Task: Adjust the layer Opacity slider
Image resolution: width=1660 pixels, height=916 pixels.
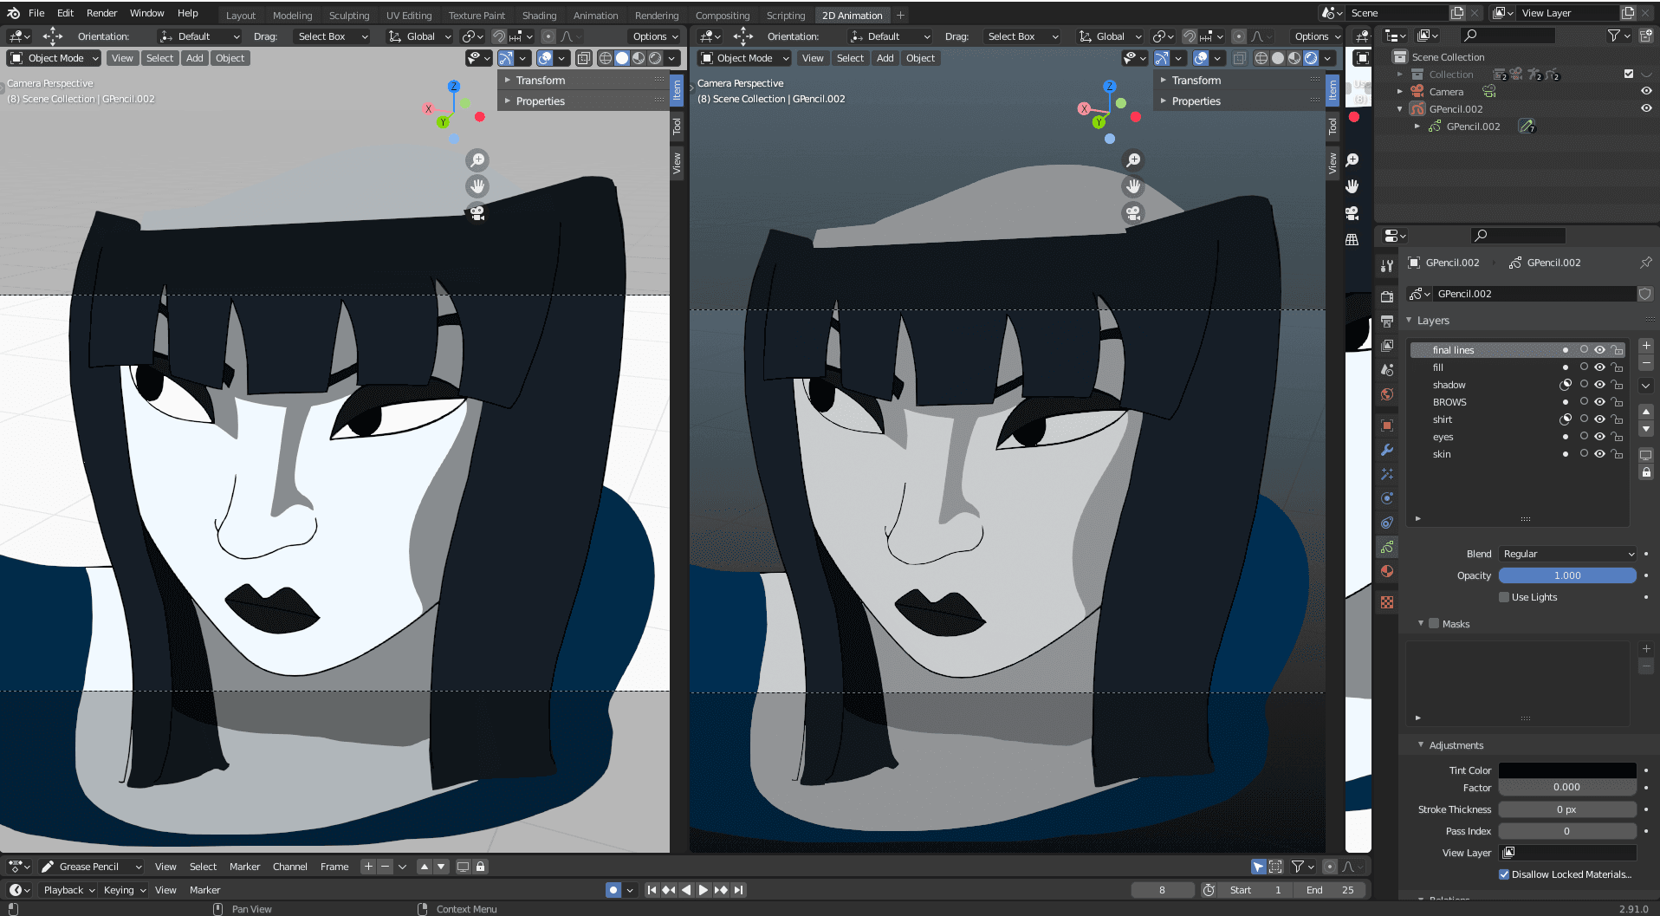Action: pyautogui.click(x=1567, y=575)
